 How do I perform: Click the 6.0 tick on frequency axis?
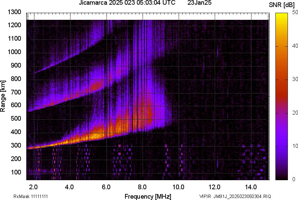point(106,187)
